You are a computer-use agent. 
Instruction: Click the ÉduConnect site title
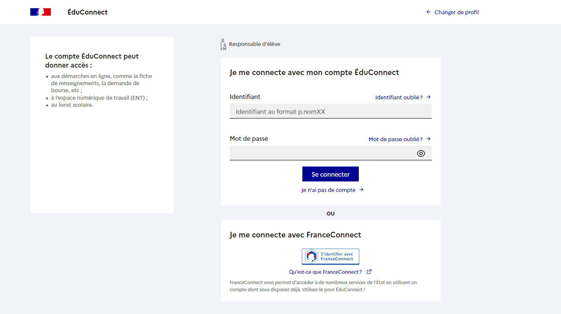(87, 12)
